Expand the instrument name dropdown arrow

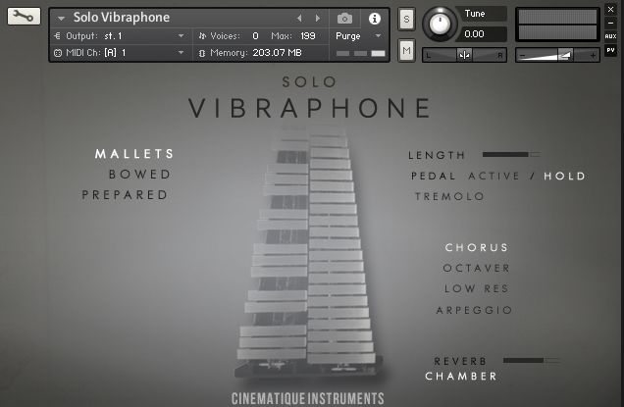pyautogui.click(x=61, y=19)
